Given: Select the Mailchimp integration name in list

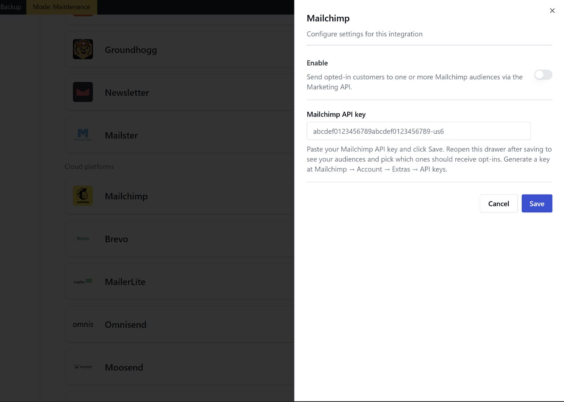Looking at the screenshot, I should pyautogui.click(x=126, y=196).
